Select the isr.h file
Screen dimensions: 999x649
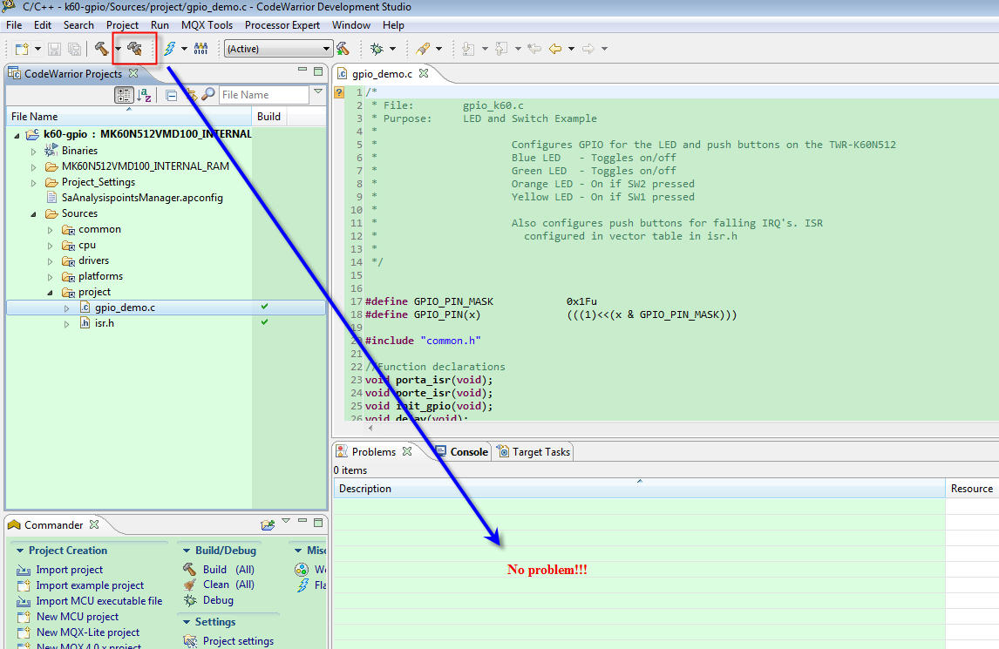pos(105,323)
